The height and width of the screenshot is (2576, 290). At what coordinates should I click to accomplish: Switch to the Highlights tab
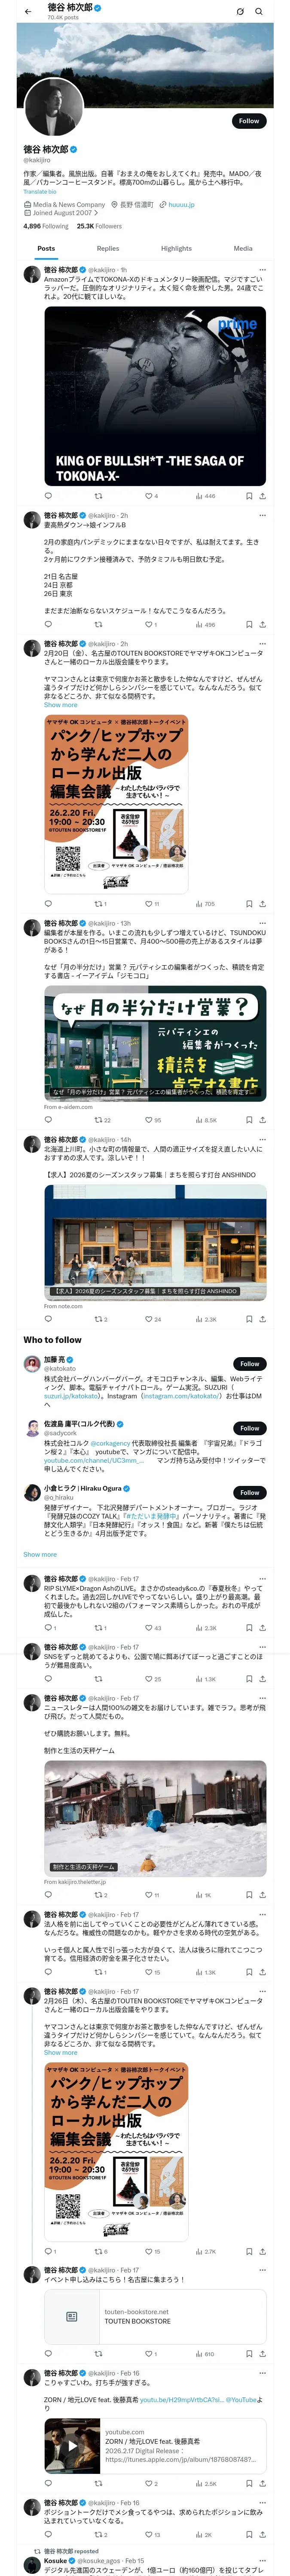176,249
